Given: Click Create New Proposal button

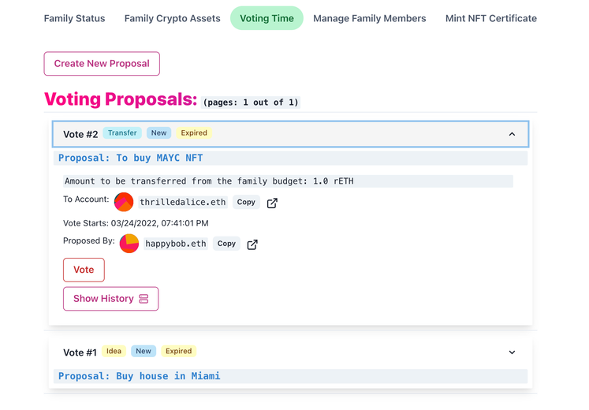Looking at the screenshot, I should tap(102, 63).
